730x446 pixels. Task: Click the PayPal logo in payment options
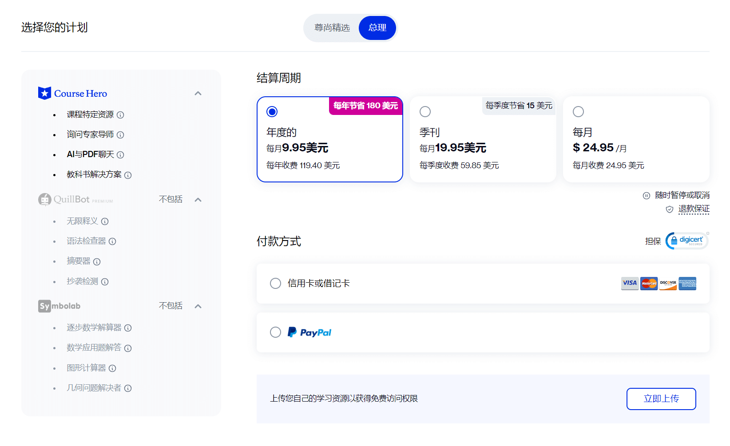[309, 332]
